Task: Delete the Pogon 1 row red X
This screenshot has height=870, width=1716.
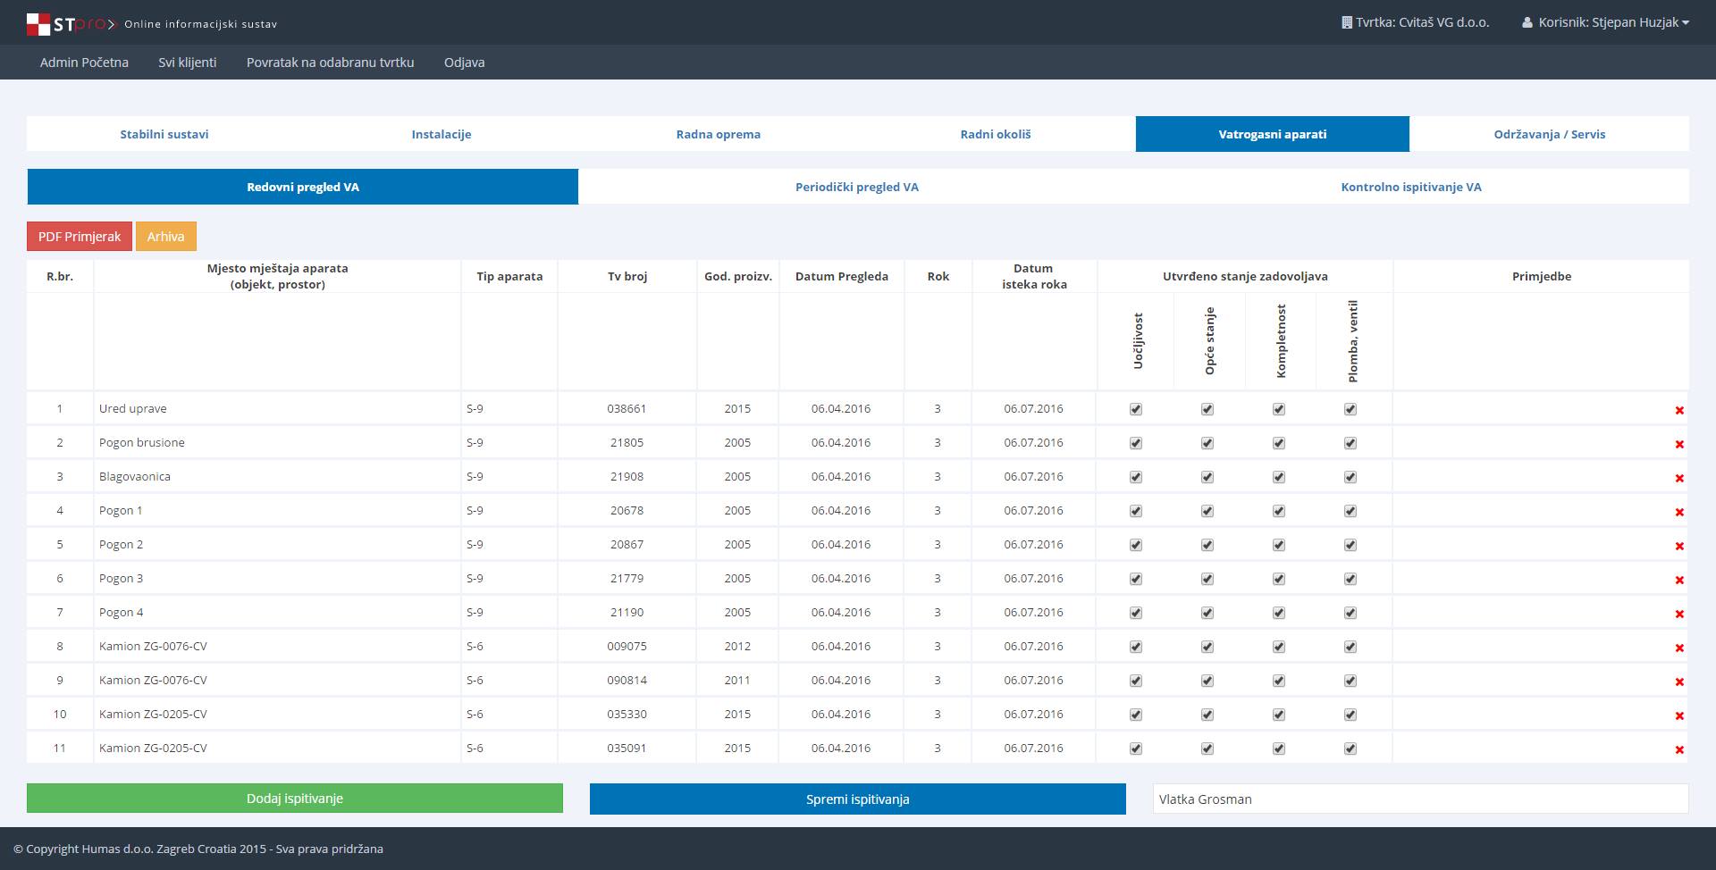Action: coord(1679,512)
